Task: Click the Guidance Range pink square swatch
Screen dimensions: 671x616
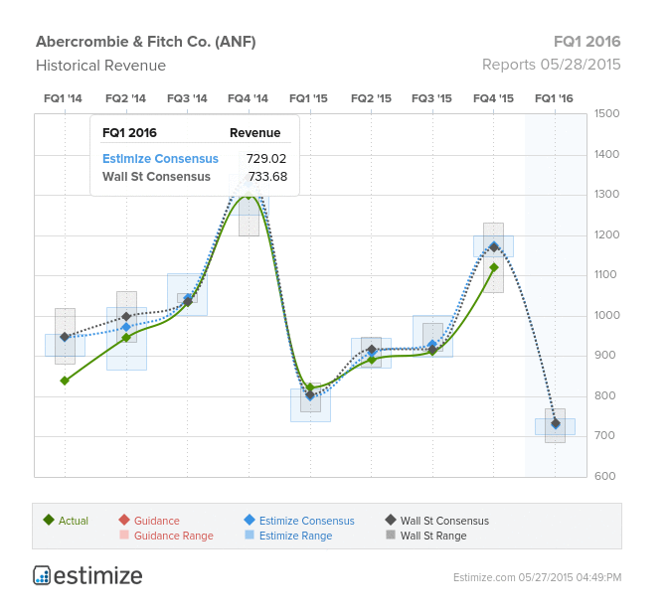Action: click(124, 535)
